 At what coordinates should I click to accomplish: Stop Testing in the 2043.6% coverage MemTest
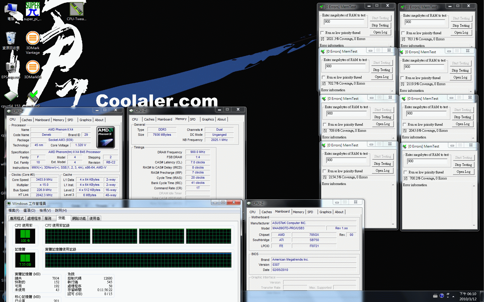tap(462, 117)
